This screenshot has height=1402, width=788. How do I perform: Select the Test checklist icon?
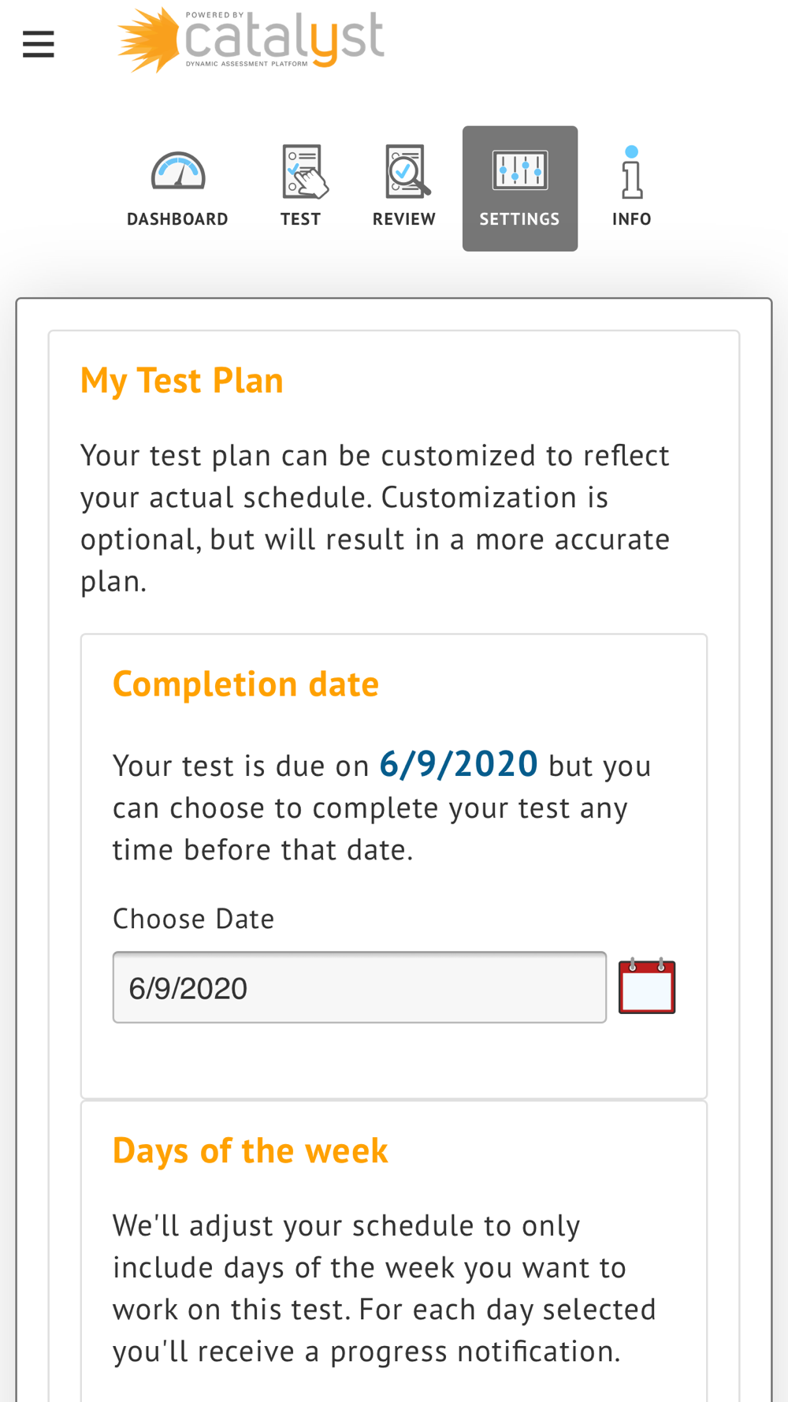(304, 171)
